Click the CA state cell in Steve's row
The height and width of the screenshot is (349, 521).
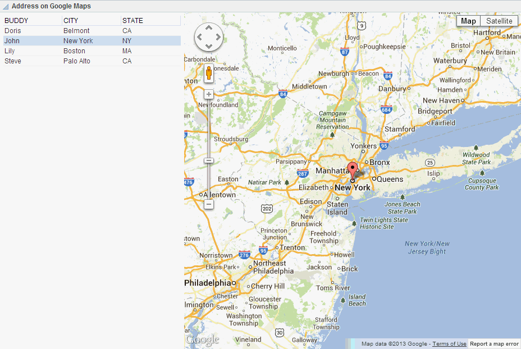127,61
